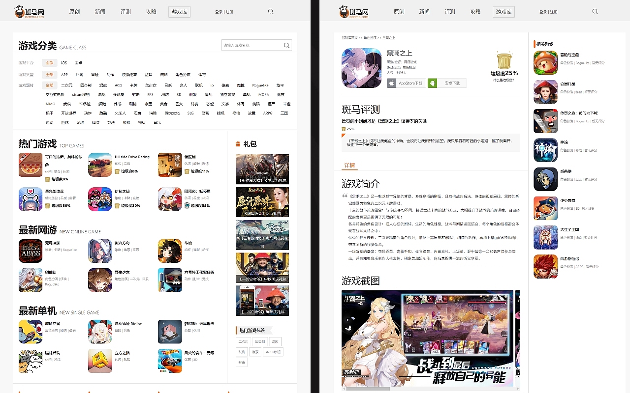Image resolution: width=630 pixels, height=393 pixels.
Task: Click the green Android download icon
Action: pyautogui.click(x=432, y=83)
